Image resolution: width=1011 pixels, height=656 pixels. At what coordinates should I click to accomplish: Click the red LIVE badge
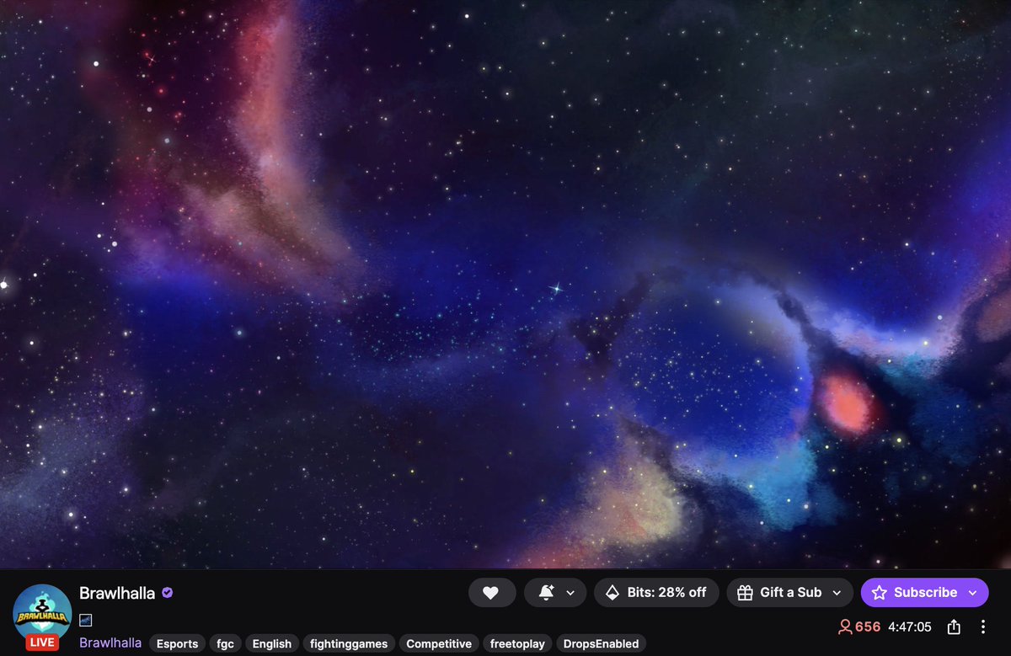coord(42,643)
